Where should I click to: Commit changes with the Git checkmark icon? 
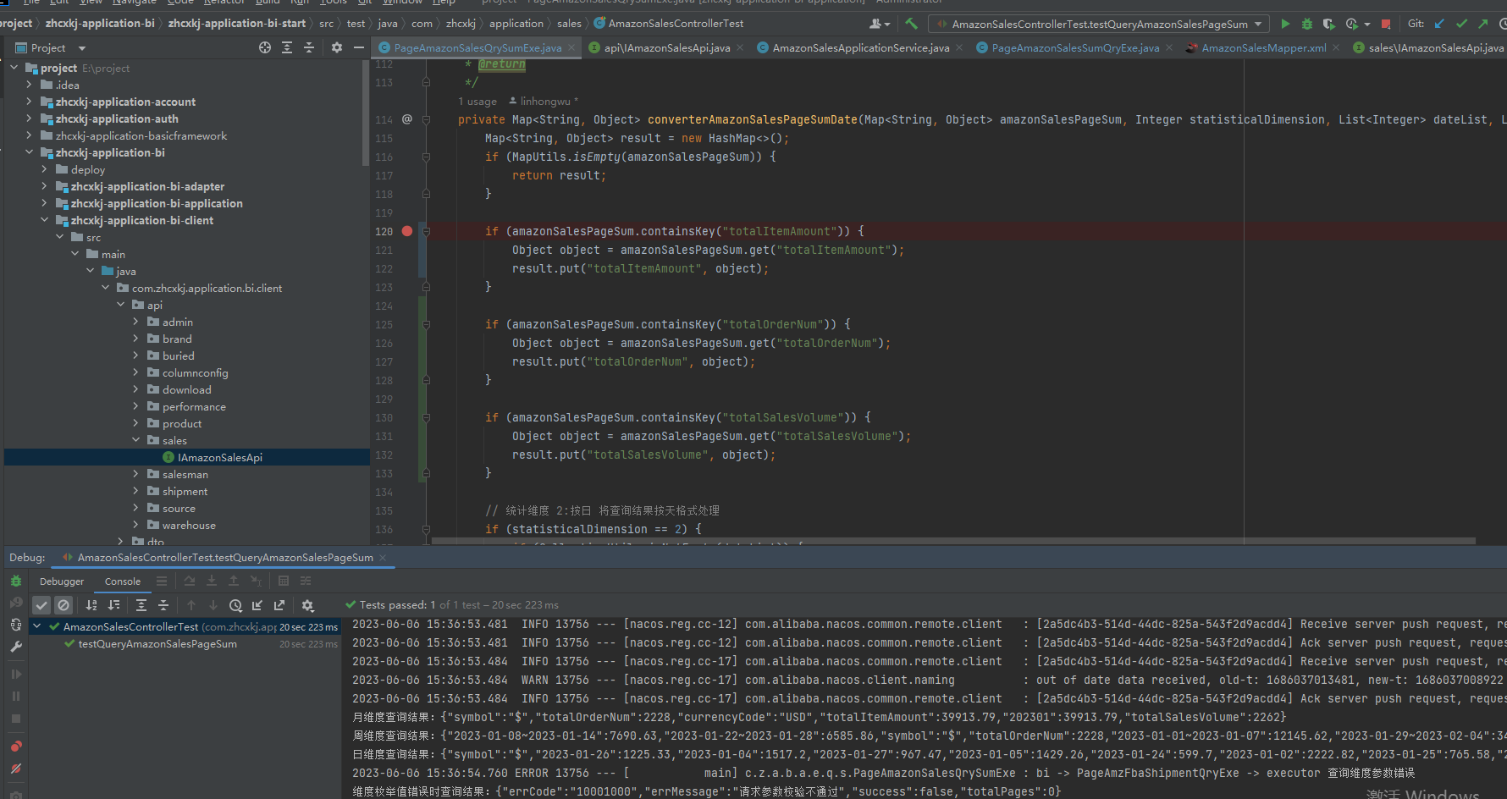(x=1461, y=24)
